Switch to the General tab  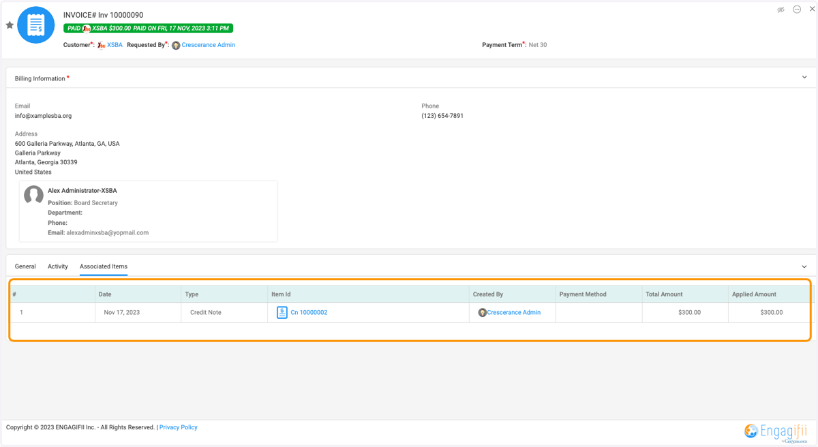point(25,266)
